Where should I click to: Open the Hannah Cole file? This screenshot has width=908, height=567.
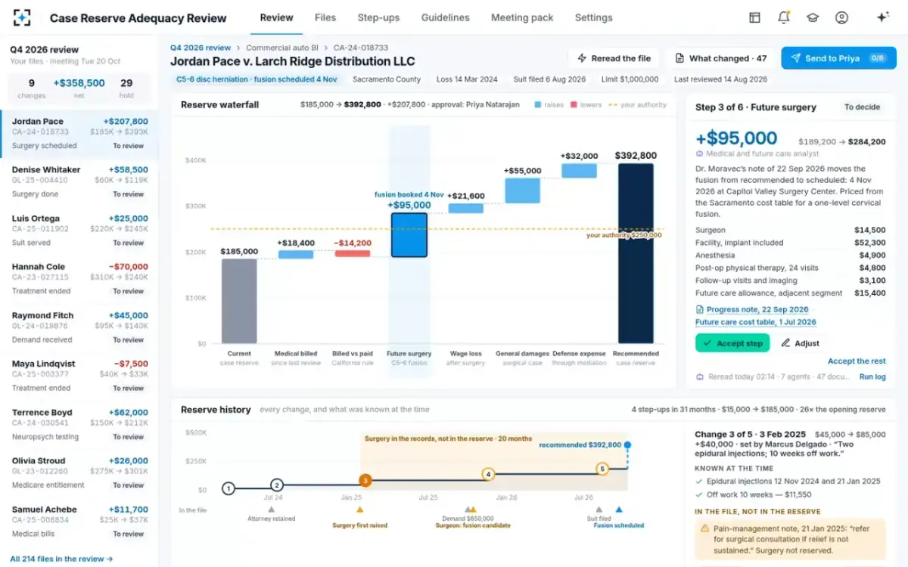coord(79,279)
